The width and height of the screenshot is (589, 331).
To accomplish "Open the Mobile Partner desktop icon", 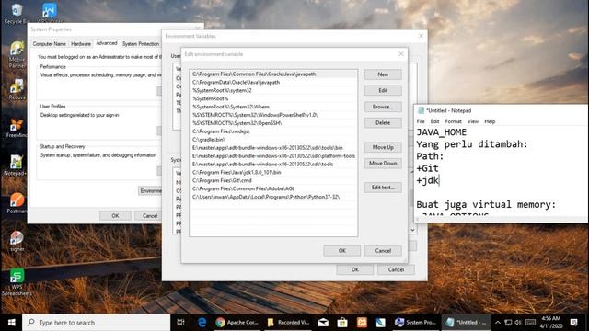I will [x=17, y=55].
